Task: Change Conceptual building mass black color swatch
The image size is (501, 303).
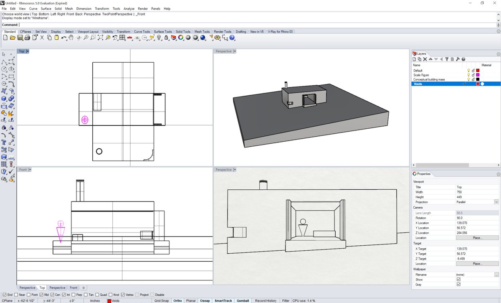Action: coord(478,79)
